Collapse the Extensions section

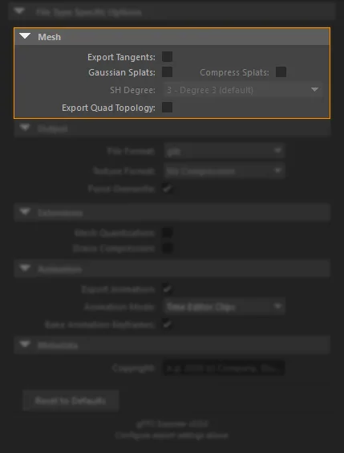(25, 212)
